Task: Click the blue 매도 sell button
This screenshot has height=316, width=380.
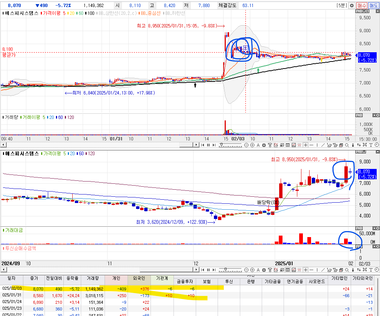Action: click(374, 6)
